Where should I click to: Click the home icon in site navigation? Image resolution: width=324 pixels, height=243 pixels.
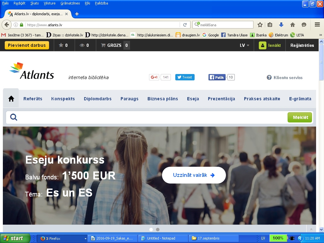(x=11, y=99)
